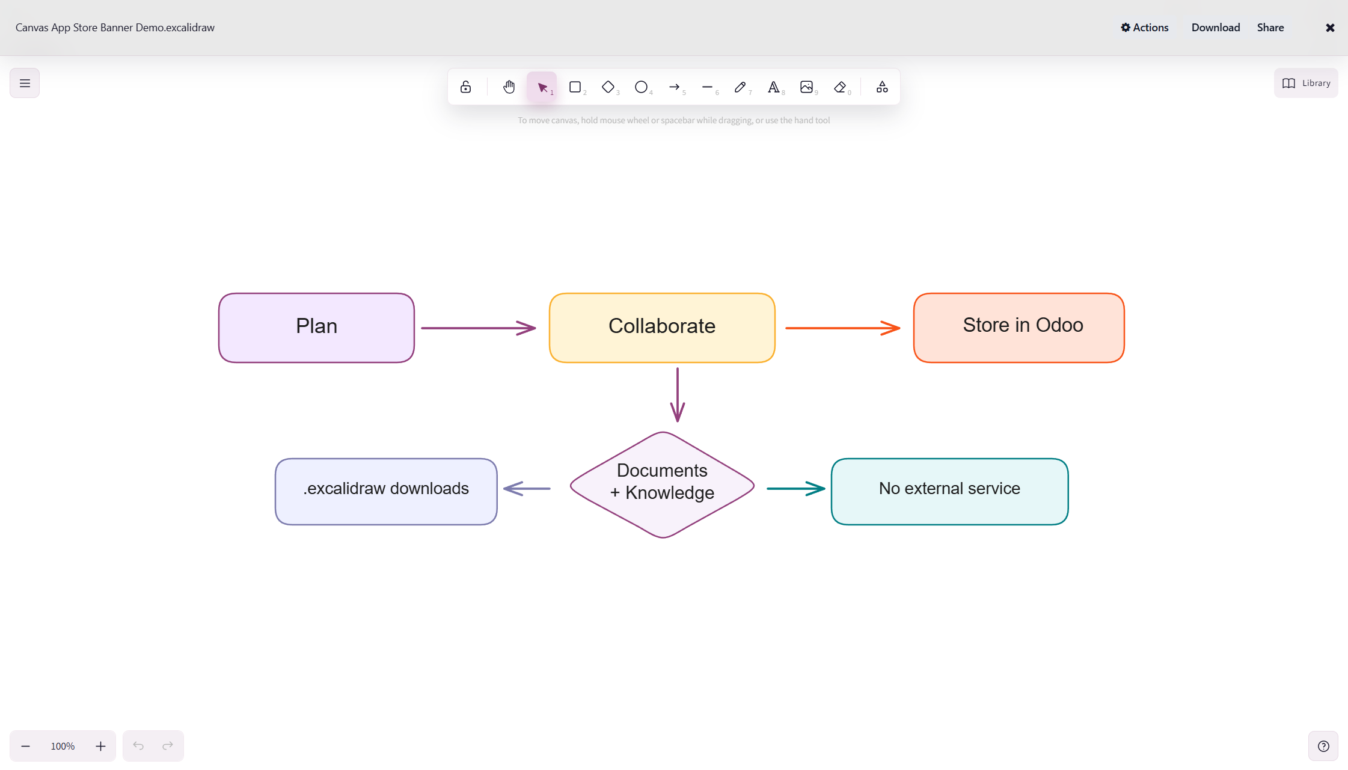Select the Arrow tool

(674, 87)
